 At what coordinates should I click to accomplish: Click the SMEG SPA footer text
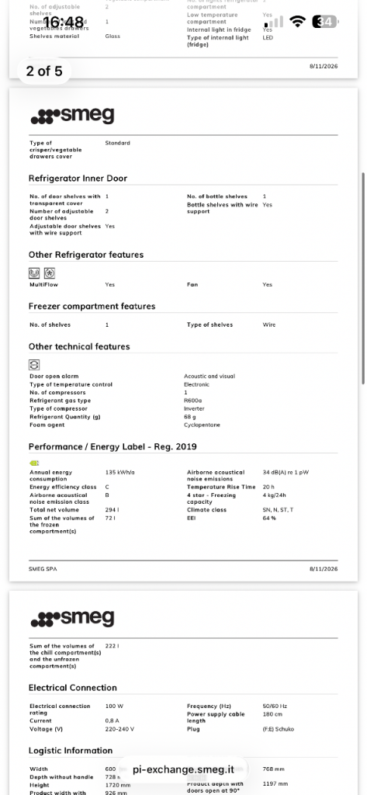43,569
